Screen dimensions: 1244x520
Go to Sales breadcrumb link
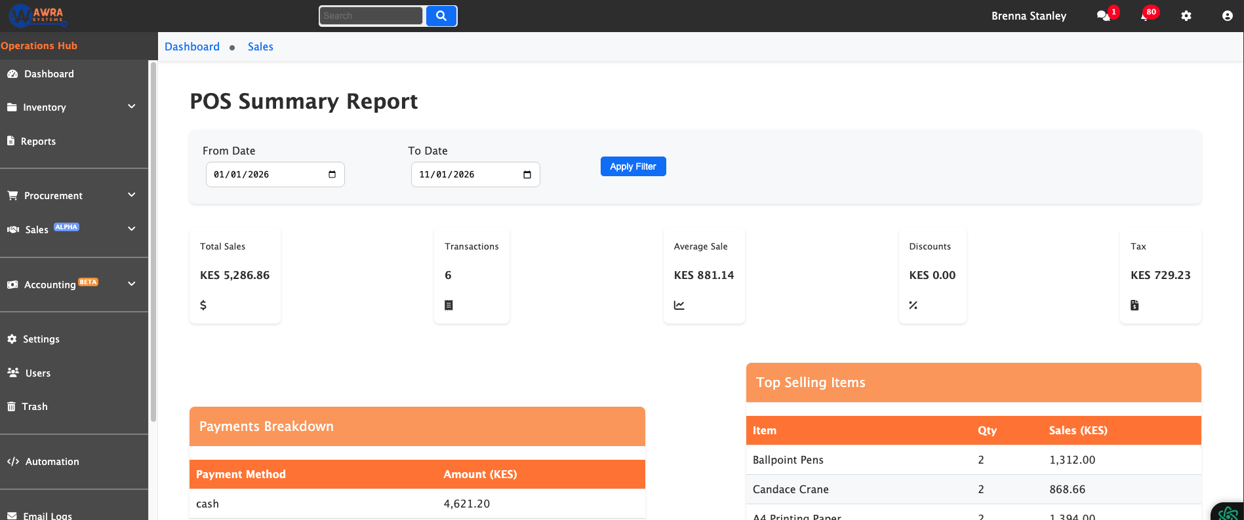[260, 46]
